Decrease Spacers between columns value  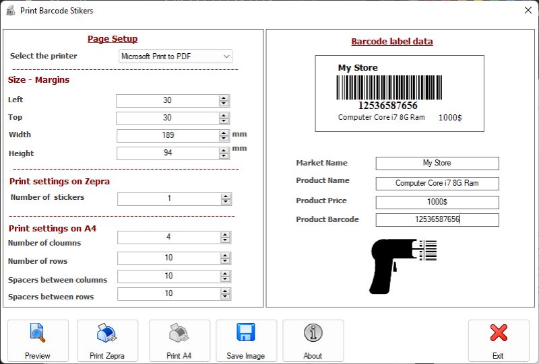(x=225, y=279)
